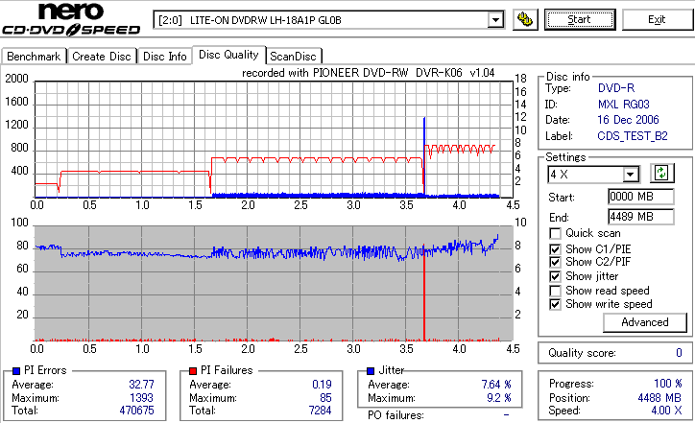695x423 pixels.
Task: Click PI Failures average 0.19
Action: [322, 385]
